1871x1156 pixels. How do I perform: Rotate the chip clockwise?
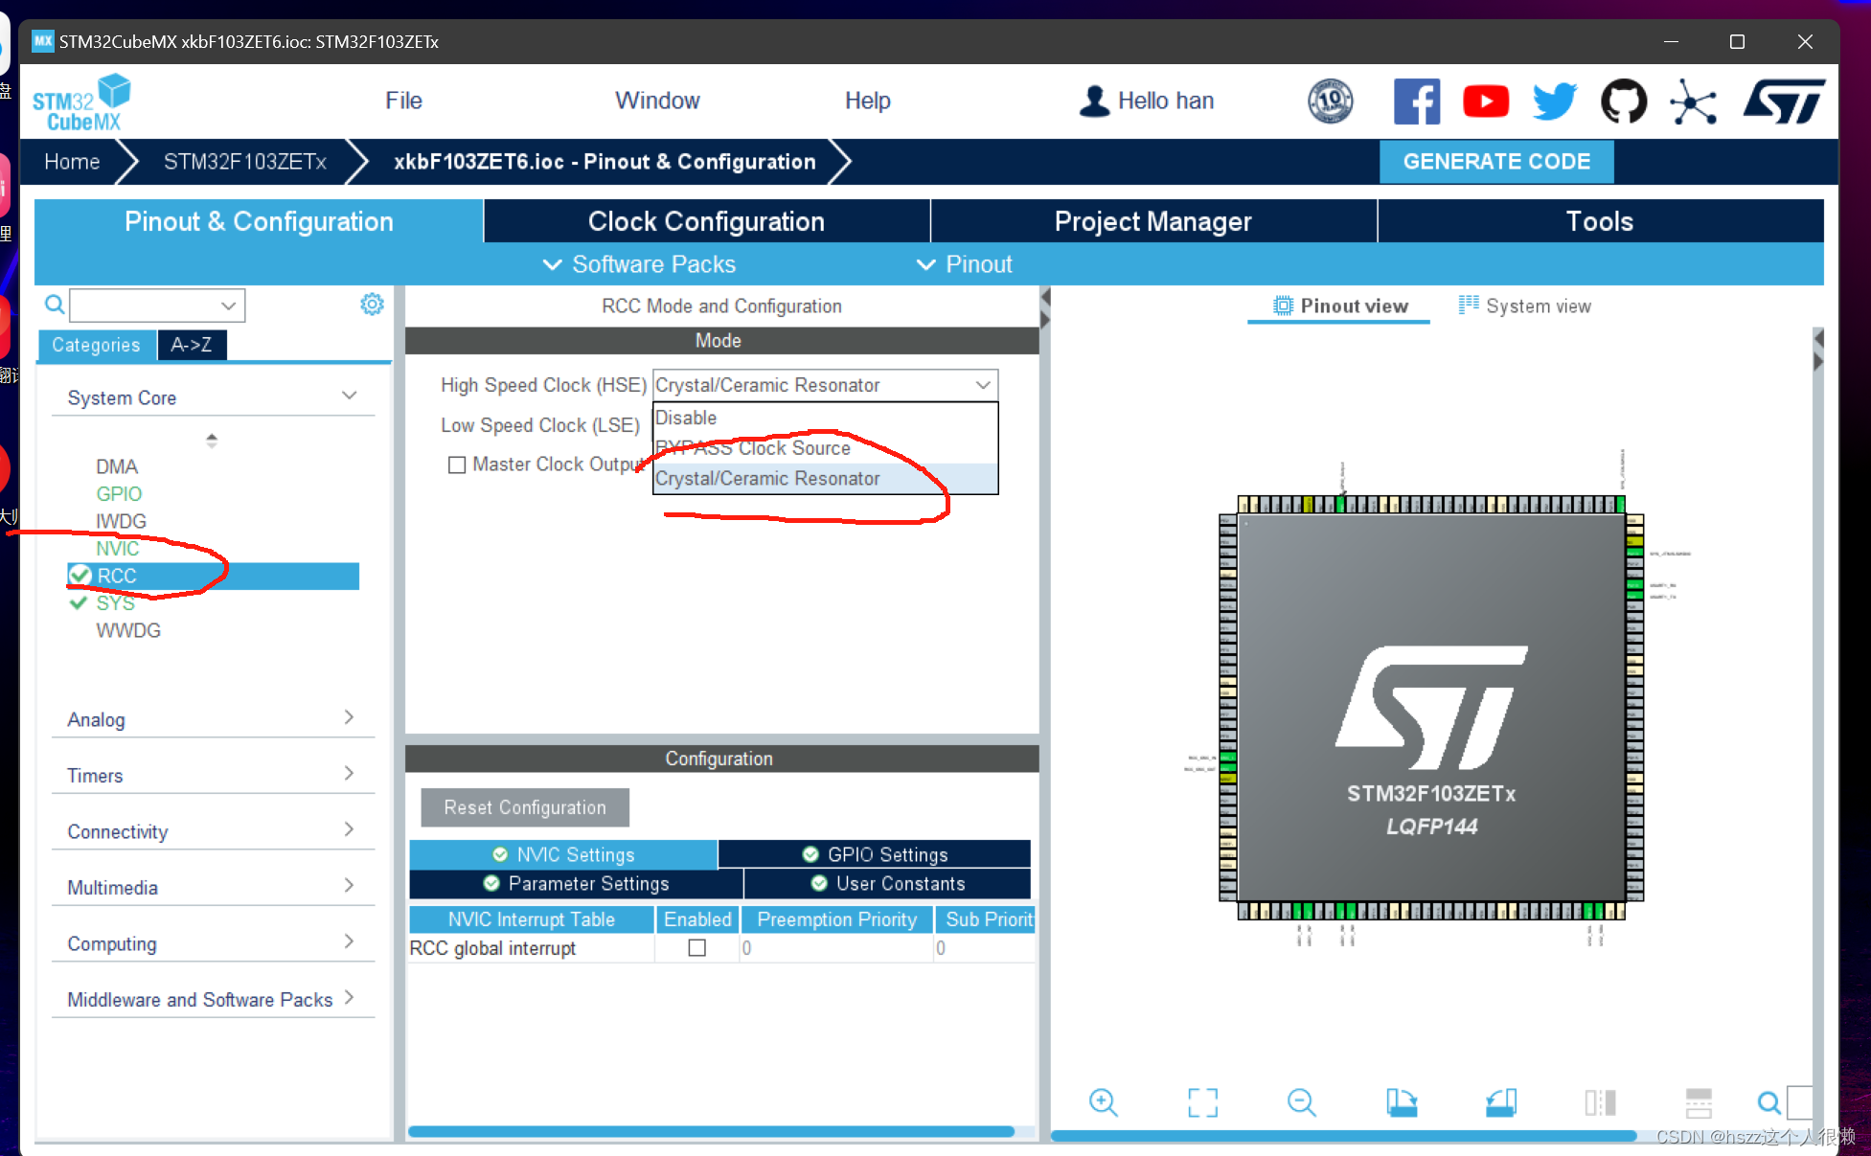pyautogui.click(x=1402, y=1102)
